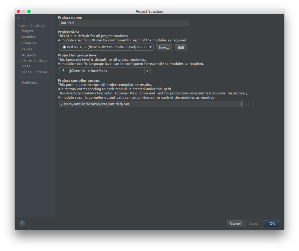
Task: Click the back navigation arrow
Action: pos(18,18)
